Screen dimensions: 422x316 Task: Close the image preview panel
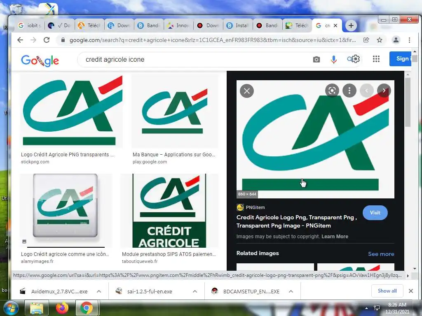(x=247, y=91)
